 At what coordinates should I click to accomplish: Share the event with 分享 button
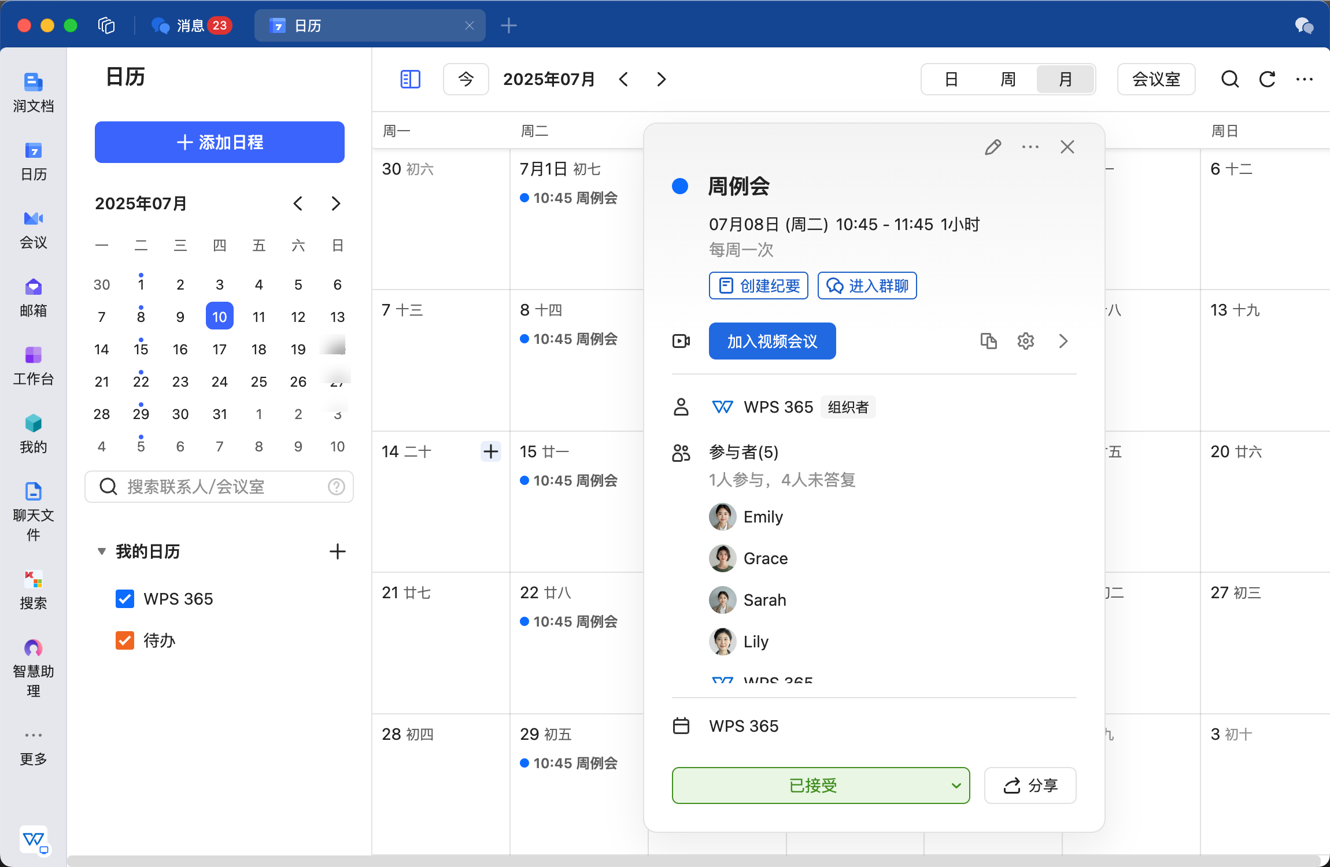tap(1030, 786)
